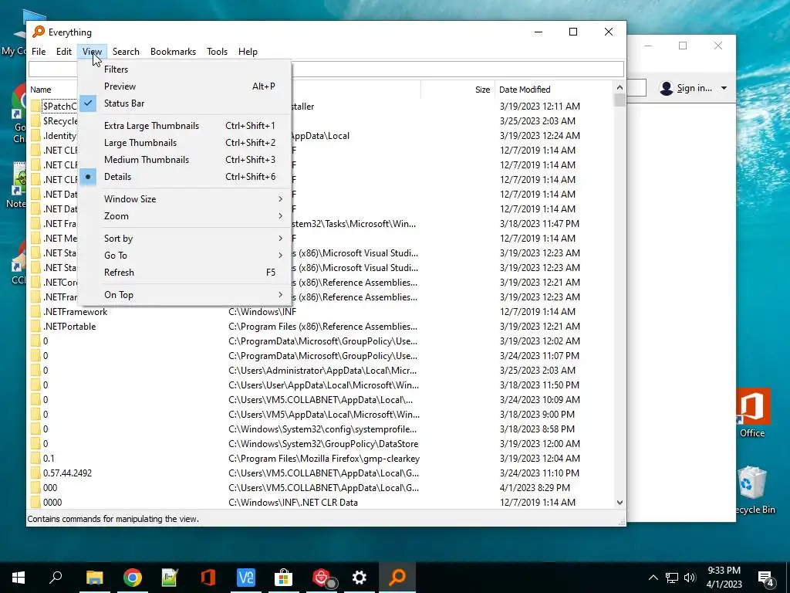Open Settings gear from the taskbar
Screen dimensions: 790x593
[x=360, y=578]
